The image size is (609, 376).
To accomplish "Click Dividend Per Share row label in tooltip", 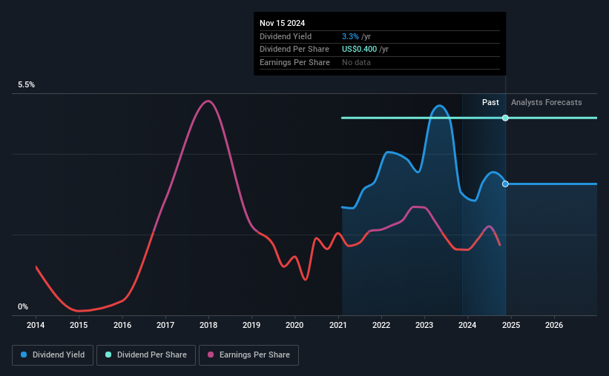I will [x=294, y=50].
